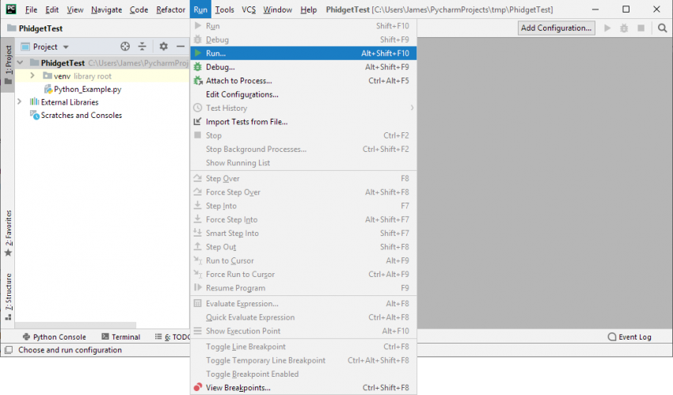This screenshot has height=395, width=673.
Task: Click Quick Evaluate Expression entry
Action: click(303, 317)
